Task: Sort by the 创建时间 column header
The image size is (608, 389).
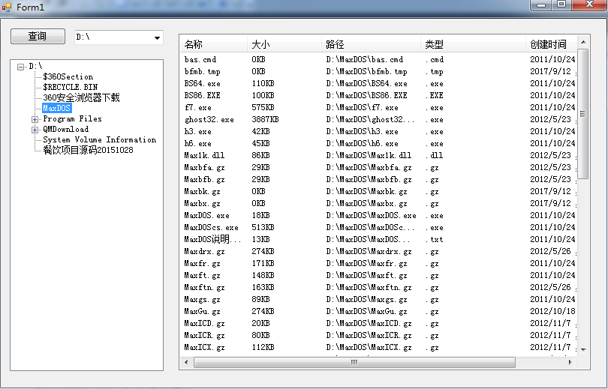Action: point(551,44)
